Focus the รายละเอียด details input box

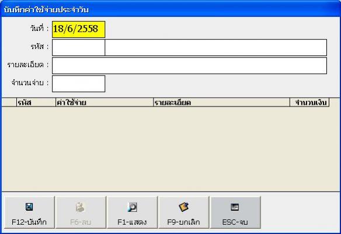[x=189, y=66]
